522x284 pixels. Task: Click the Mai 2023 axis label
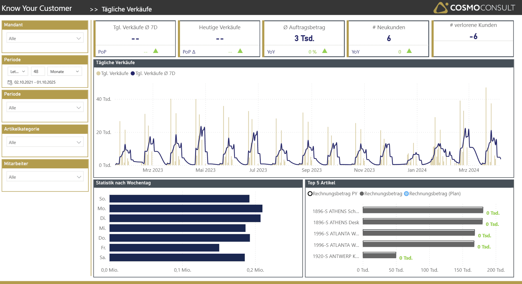click(x=205, y=170)
